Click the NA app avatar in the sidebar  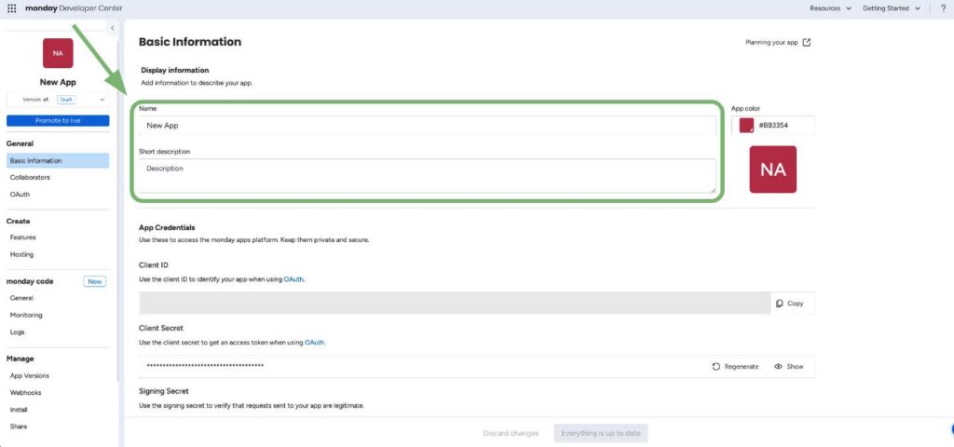click(58, 53)
